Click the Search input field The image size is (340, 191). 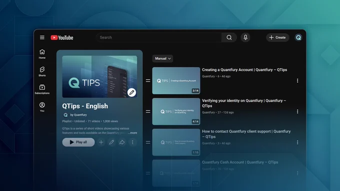pyautogui.click(x=159, y=37)
